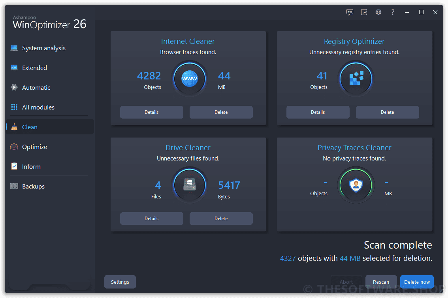
Task: Click the Scan complete heading
Action: point(398,245)
